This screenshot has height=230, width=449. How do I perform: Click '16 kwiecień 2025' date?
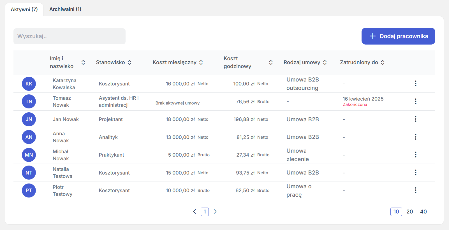click(363, 99)
